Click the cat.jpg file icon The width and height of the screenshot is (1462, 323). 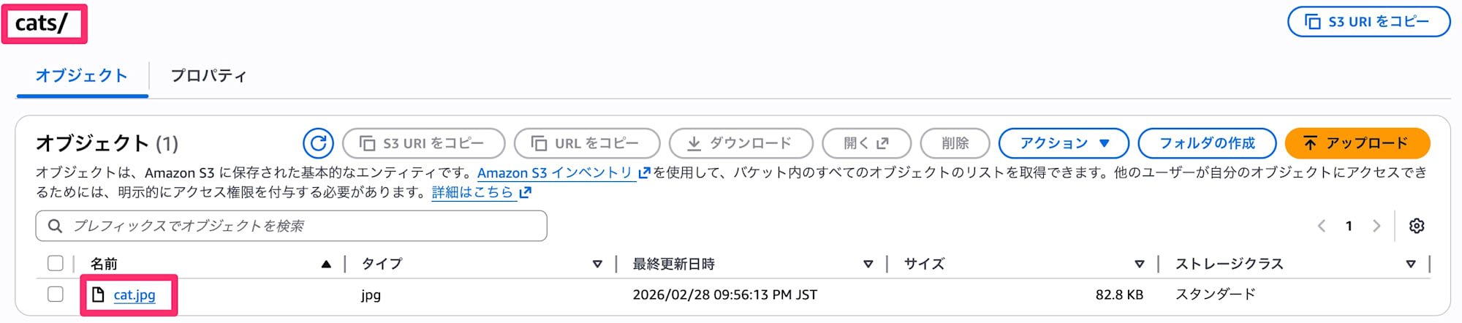(98, 294)
